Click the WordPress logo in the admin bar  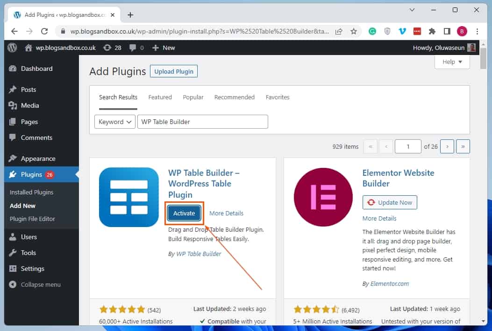click(x=12, y=48)
